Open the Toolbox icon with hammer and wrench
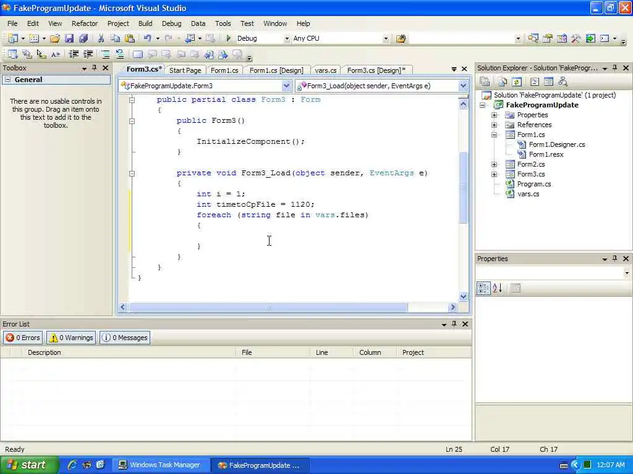Image resolution: width=633 pixels, height=474 pixels. 576,38
